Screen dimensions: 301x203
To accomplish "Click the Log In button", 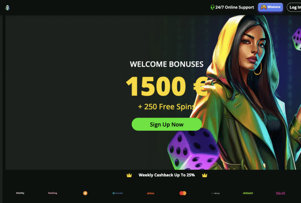I will point(294,7).
